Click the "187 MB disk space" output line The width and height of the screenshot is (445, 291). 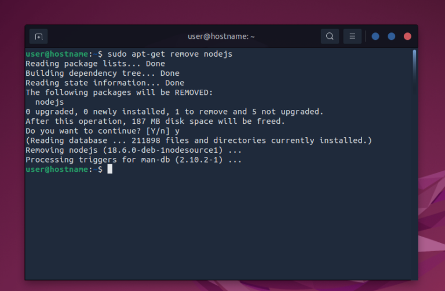pos(155,121)
